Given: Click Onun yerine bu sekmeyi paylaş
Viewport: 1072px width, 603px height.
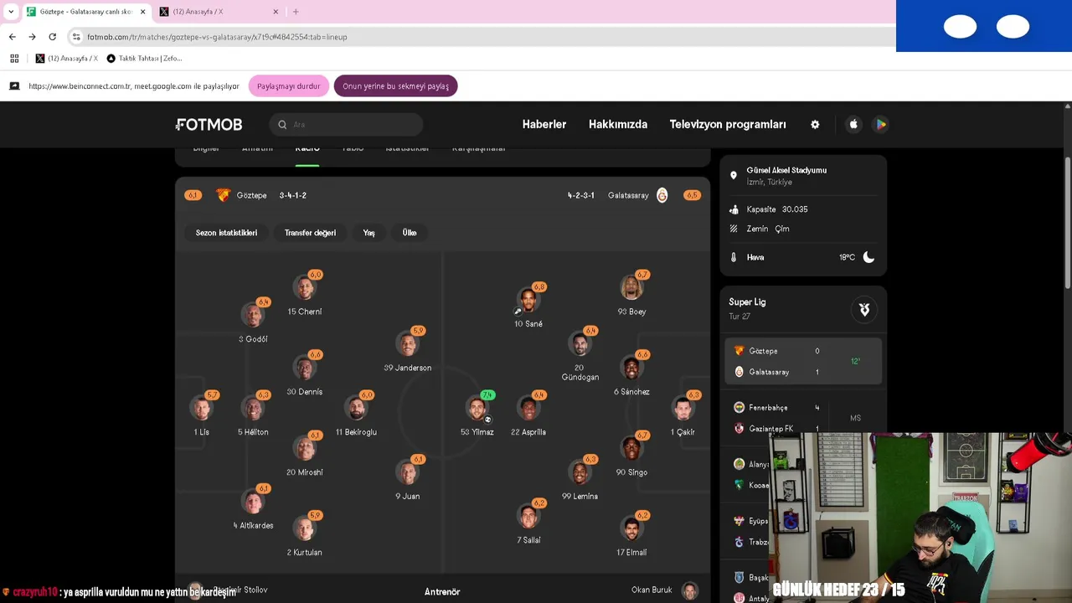Looking at the screenshot, I should 395,86.
